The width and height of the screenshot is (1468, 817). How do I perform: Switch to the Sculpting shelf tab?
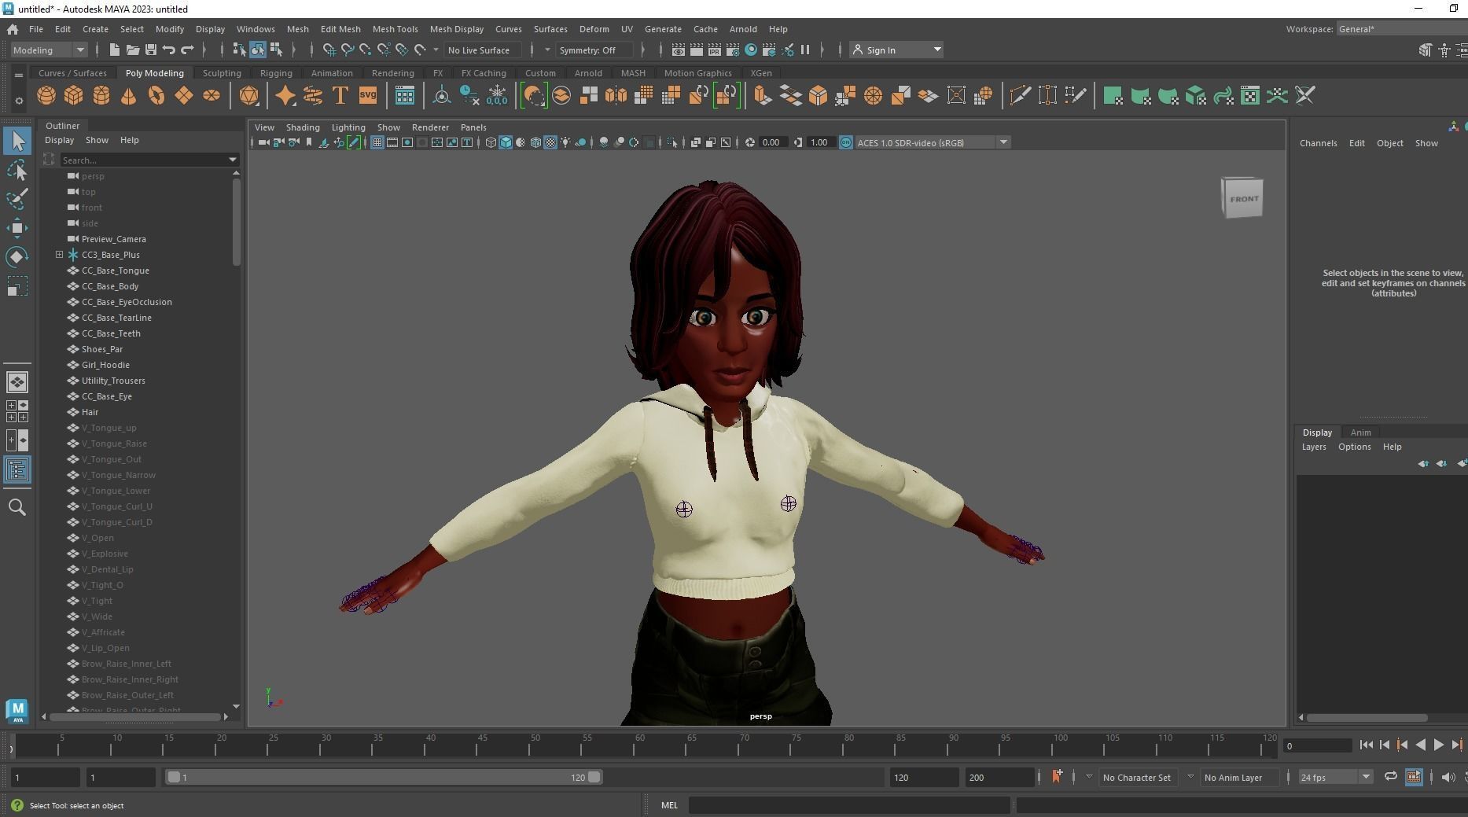tap(221, 72)
